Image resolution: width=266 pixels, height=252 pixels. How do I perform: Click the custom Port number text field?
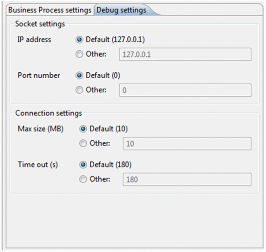click(x=185, y=90)
